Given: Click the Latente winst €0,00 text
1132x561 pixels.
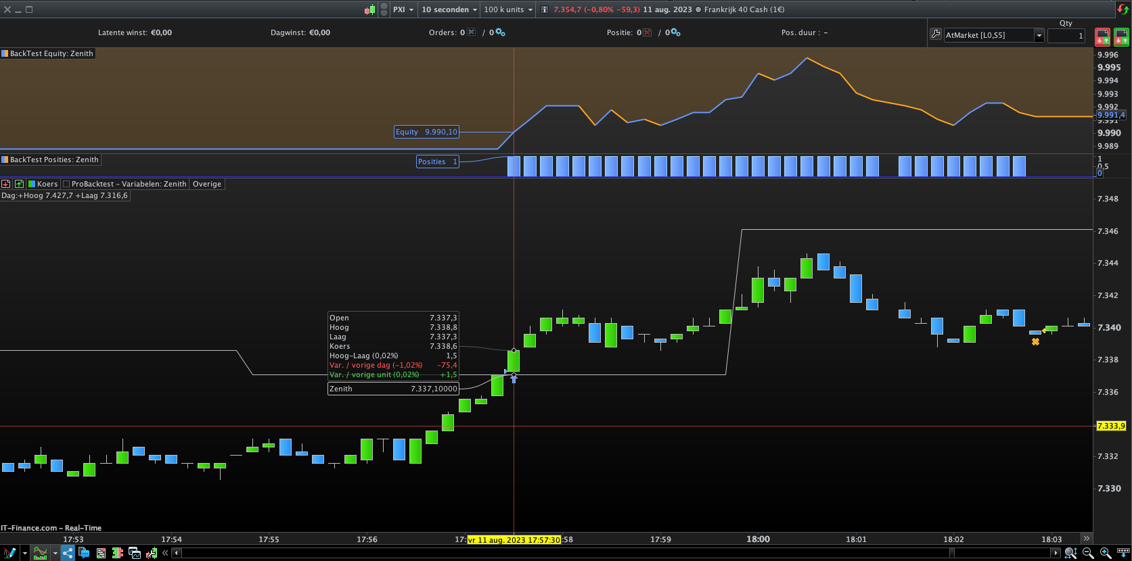Looking at the screenshot, I should [x=135, y=32].
